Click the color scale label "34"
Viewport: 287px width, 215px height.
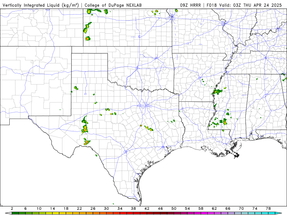(120, 209)
